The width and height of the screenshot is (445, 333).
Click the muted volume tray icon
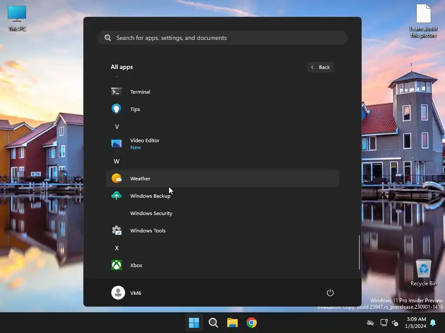click(395, 323)
